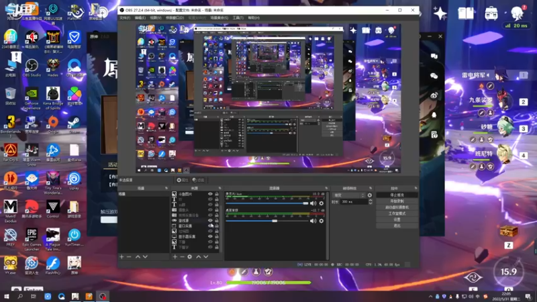537x302 pixels.
Task: Toggle visibility of 游戏源 source
Action: (210, 221)
